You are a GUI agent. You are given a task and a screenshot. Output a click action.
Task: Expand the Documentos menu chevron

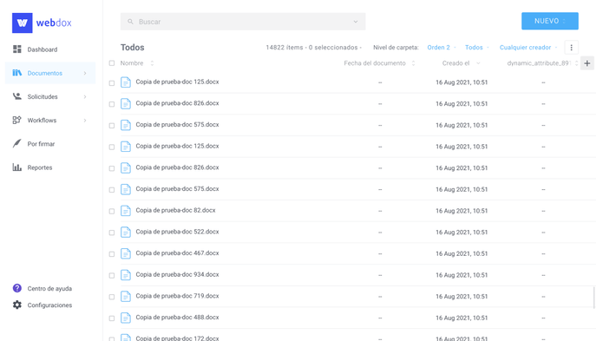click(x=85, y=73)
